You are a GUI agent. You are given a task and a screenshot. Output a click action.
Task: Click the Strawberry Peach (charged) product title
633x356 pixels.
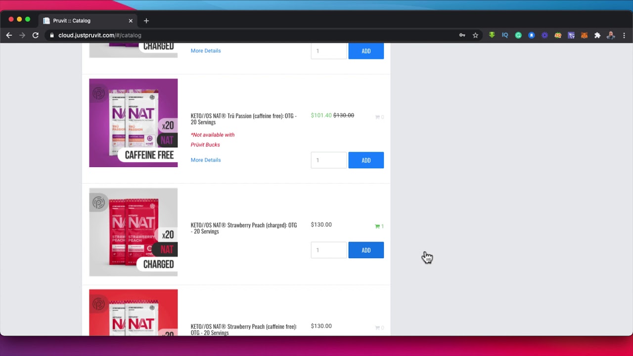point(244,228)
